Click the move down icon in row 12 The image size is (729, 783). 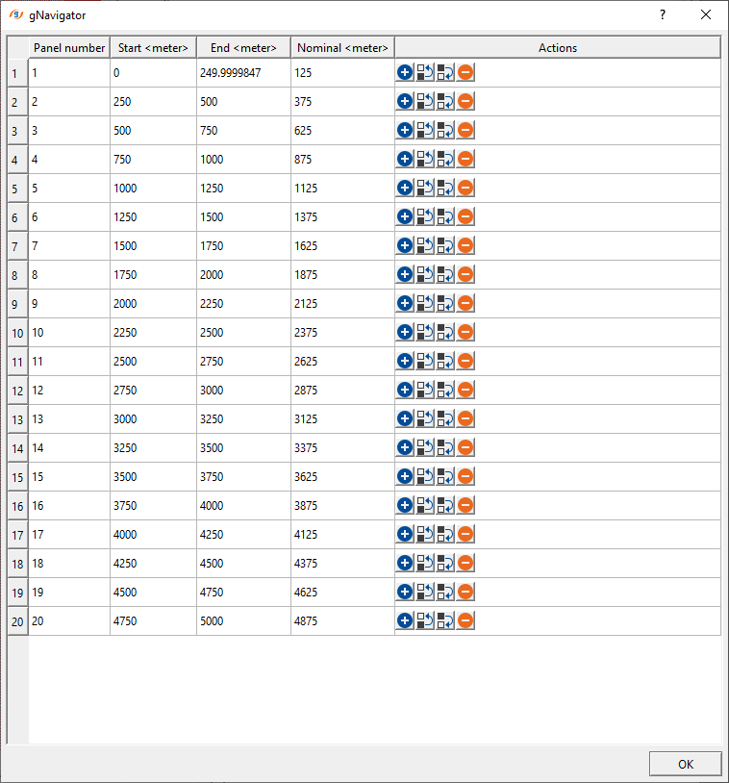pos(445,390)
